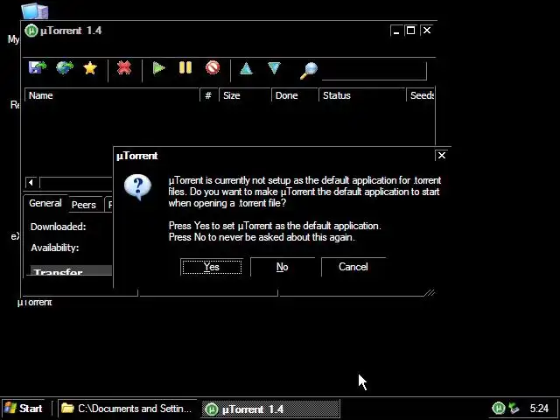Click the resize grip at window corner
This screenshot has width=560, height=420.
[x=430, y=293]
